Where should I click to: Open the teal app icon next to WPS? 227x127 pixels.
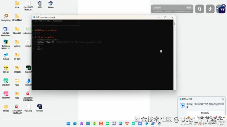[133, 124]
